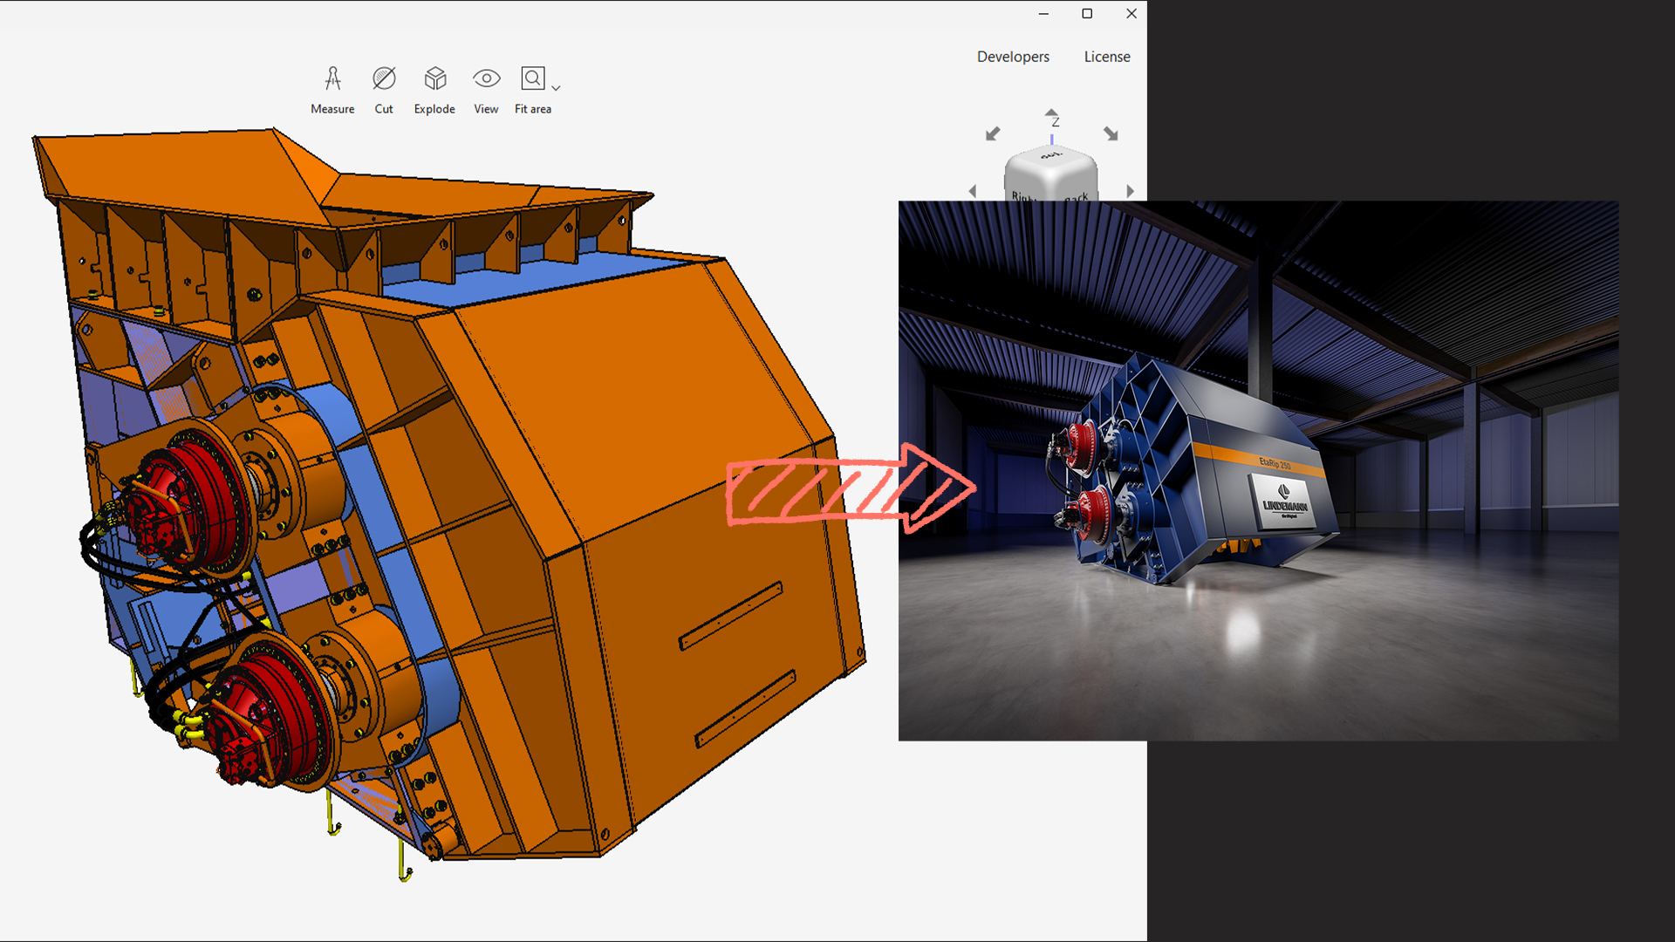Click the upper-right diagonal rotation arrow

click(x=1111, y=134)
